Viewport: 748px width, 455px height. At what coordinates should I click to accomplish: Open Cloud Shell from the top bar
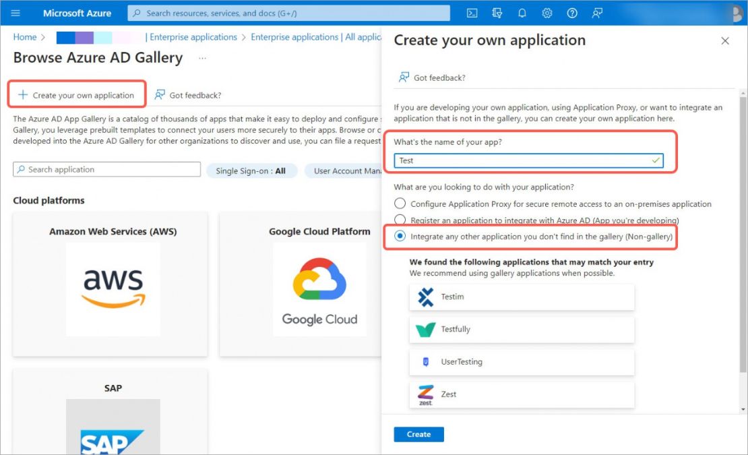click(472, 13)
